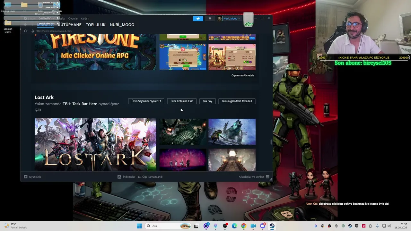
Task: Click the AMD tray icon
Action: pyautogui.click(x=363, y=226)
